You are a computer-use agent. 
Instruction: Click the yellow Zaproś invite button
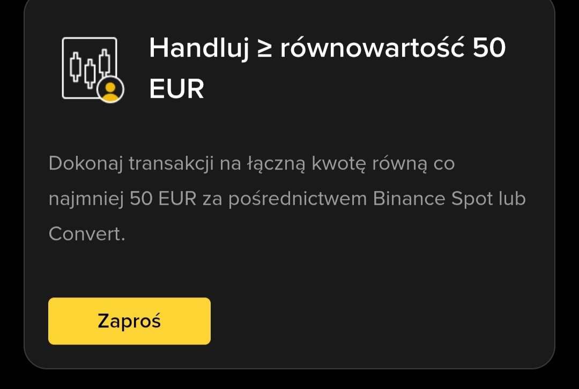129,321
